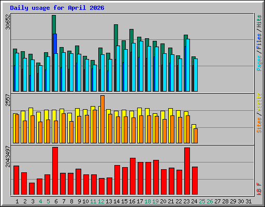Click the cyan pages bar for day 17
This screenshot has height=207, width=265.
pyautogui.click(x=141, y=66)
